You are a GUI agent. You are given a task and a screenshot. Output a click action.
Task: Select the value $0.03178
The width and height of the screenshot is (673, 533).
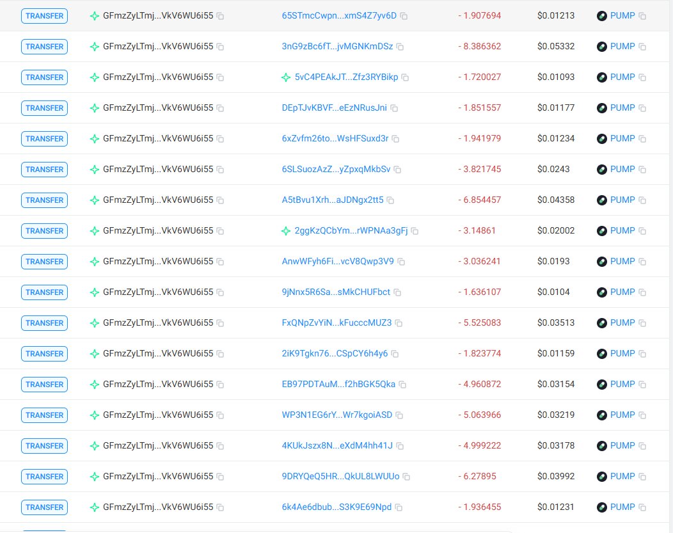(x=556, y=445)
